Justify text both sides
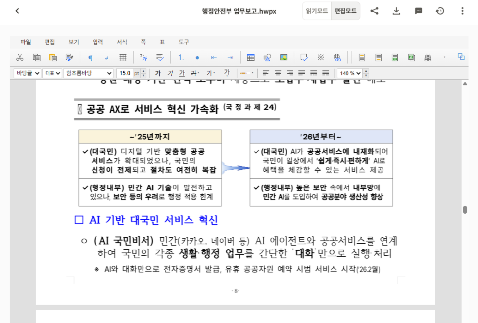 point(301,73)
